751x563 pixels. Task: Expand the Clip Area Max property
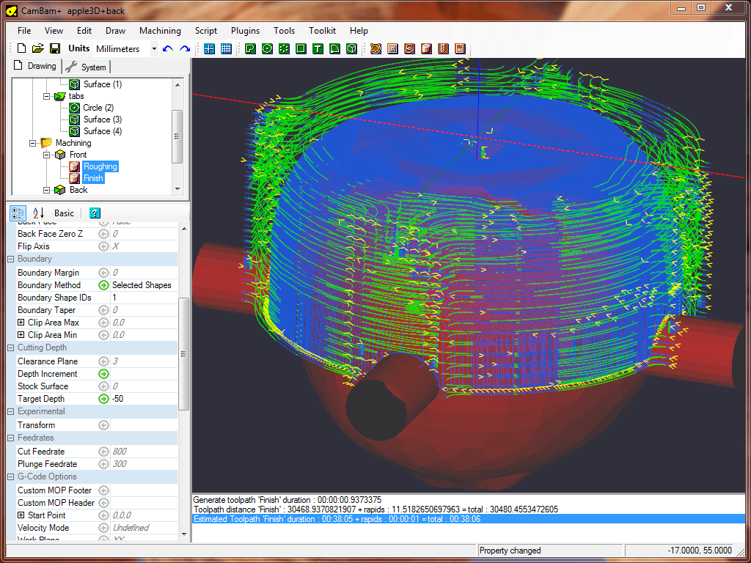coord(21,323)
